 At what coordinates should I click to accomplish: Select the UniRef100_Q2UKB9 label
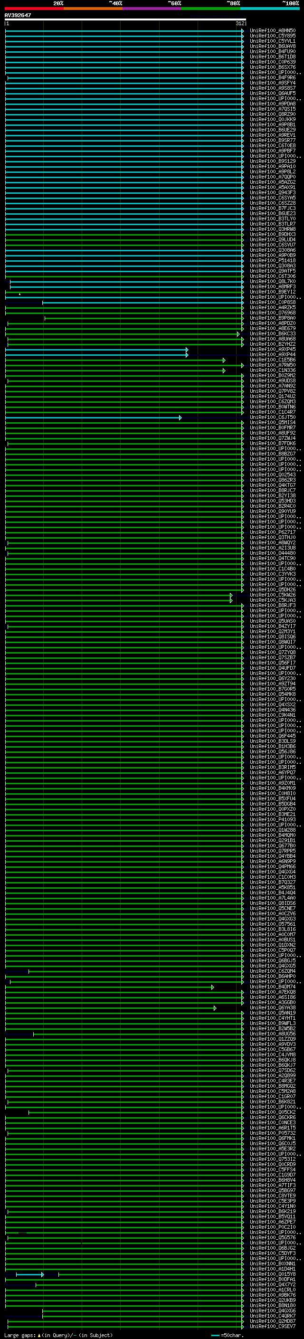272,1300
